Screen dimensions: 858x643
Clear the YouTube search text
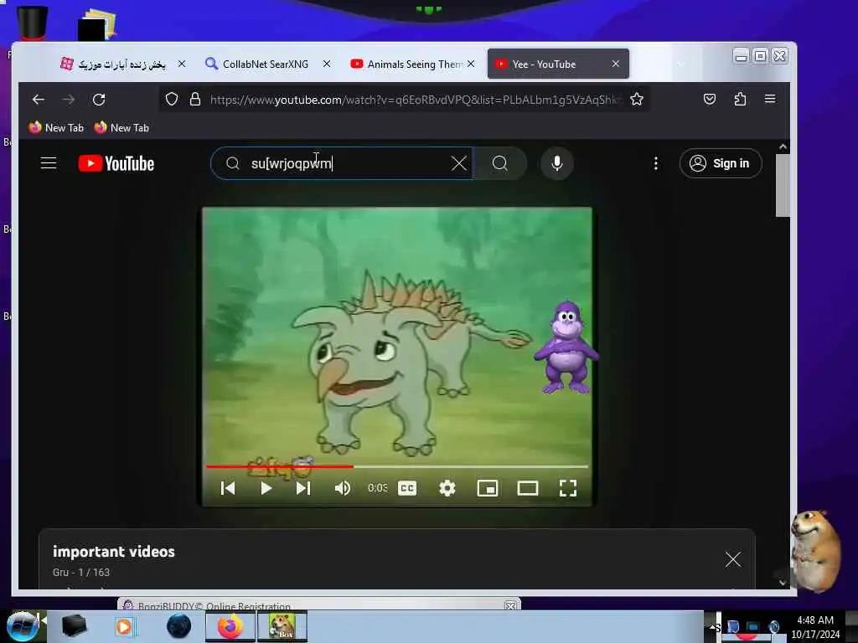tap(459, 163)
